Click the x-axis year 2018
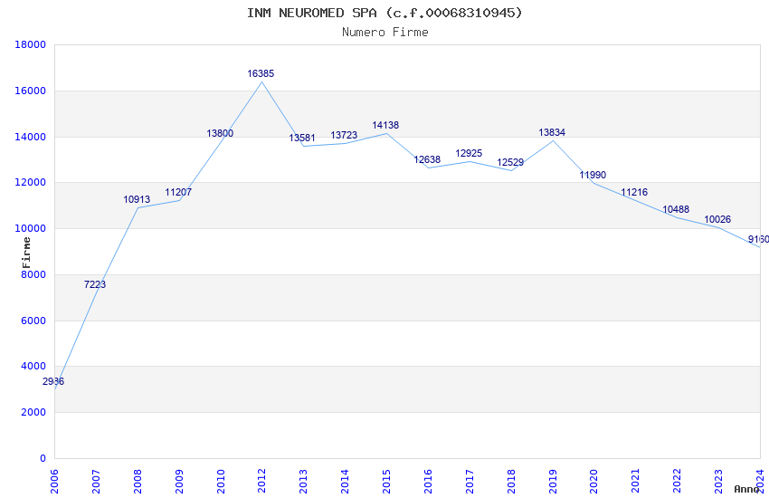This screenshot has height=498, width=769. pyautogui.click(x=511, y=481)
